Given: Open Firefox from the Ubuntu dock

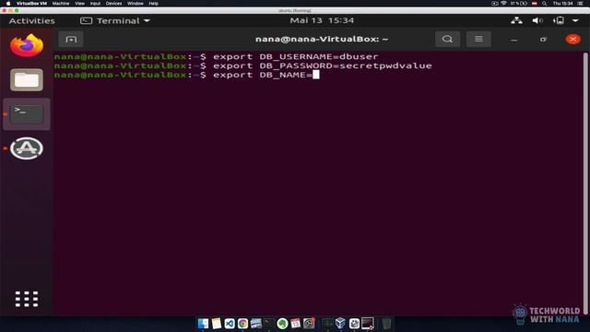Looking at the screenshot, I should click(x=27, y=45).
